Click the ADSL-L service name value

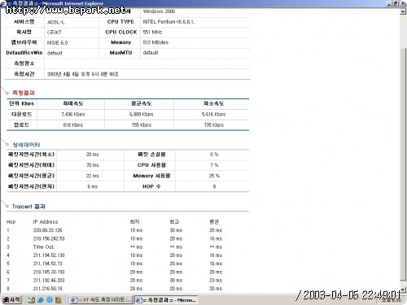click(56, 22)
